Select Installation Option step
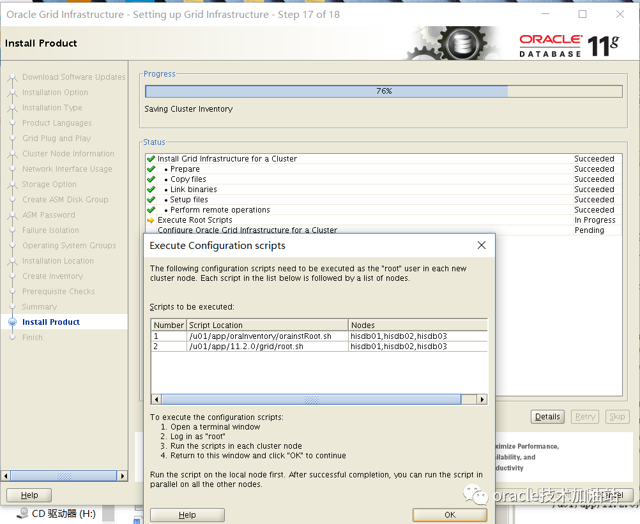 pyautogui.click(x=55, y=92)
